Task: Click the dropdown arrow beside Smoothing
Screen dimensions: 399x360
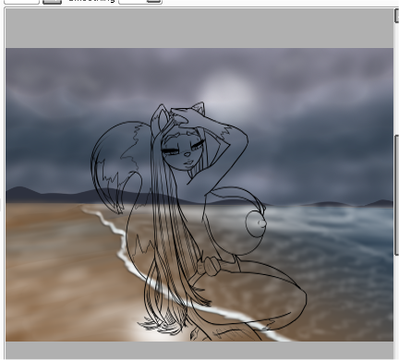Action: coord(153,1)
